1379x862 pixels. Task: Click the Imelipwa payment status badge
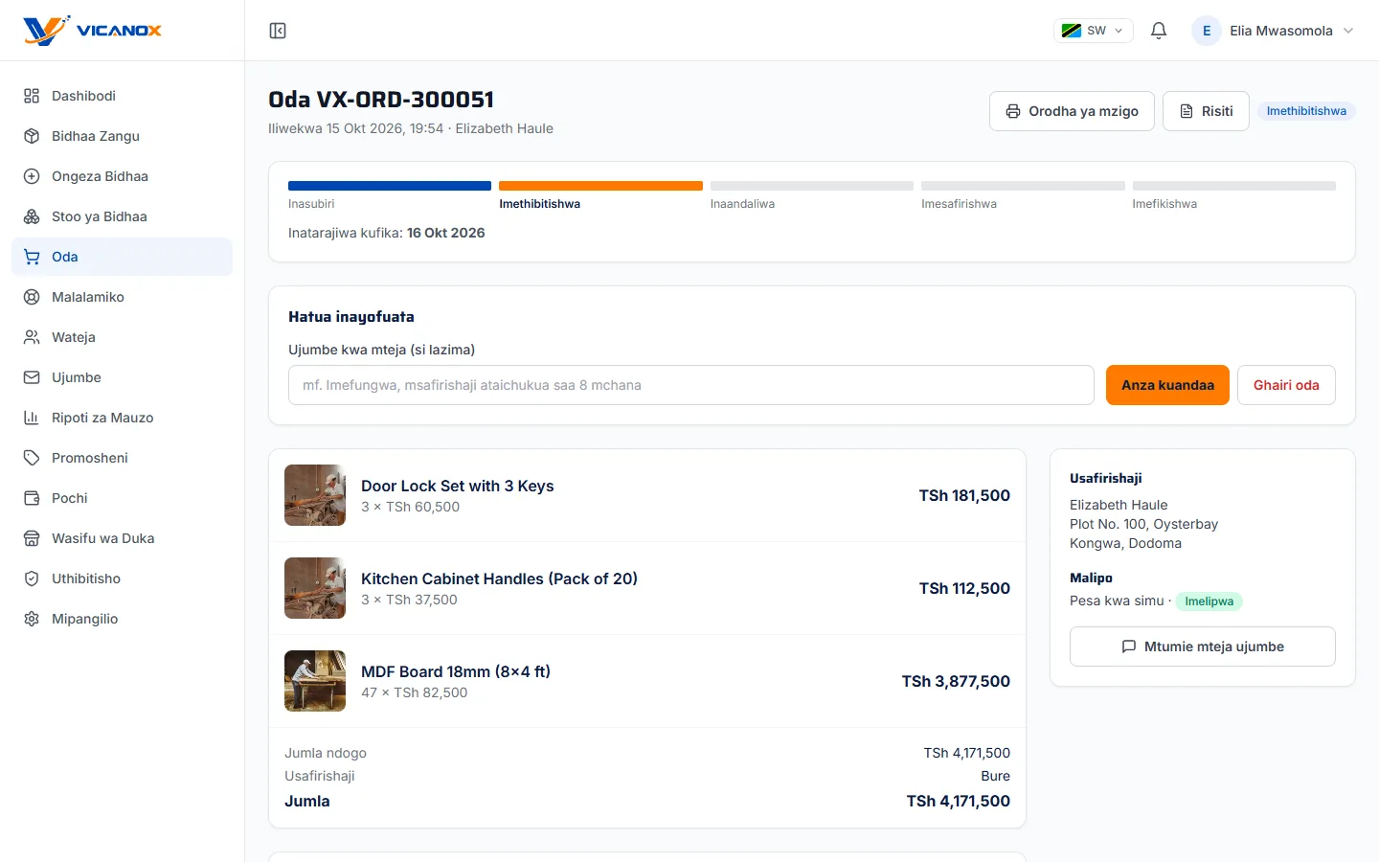pyautogui.click(x=1209, y=601)
